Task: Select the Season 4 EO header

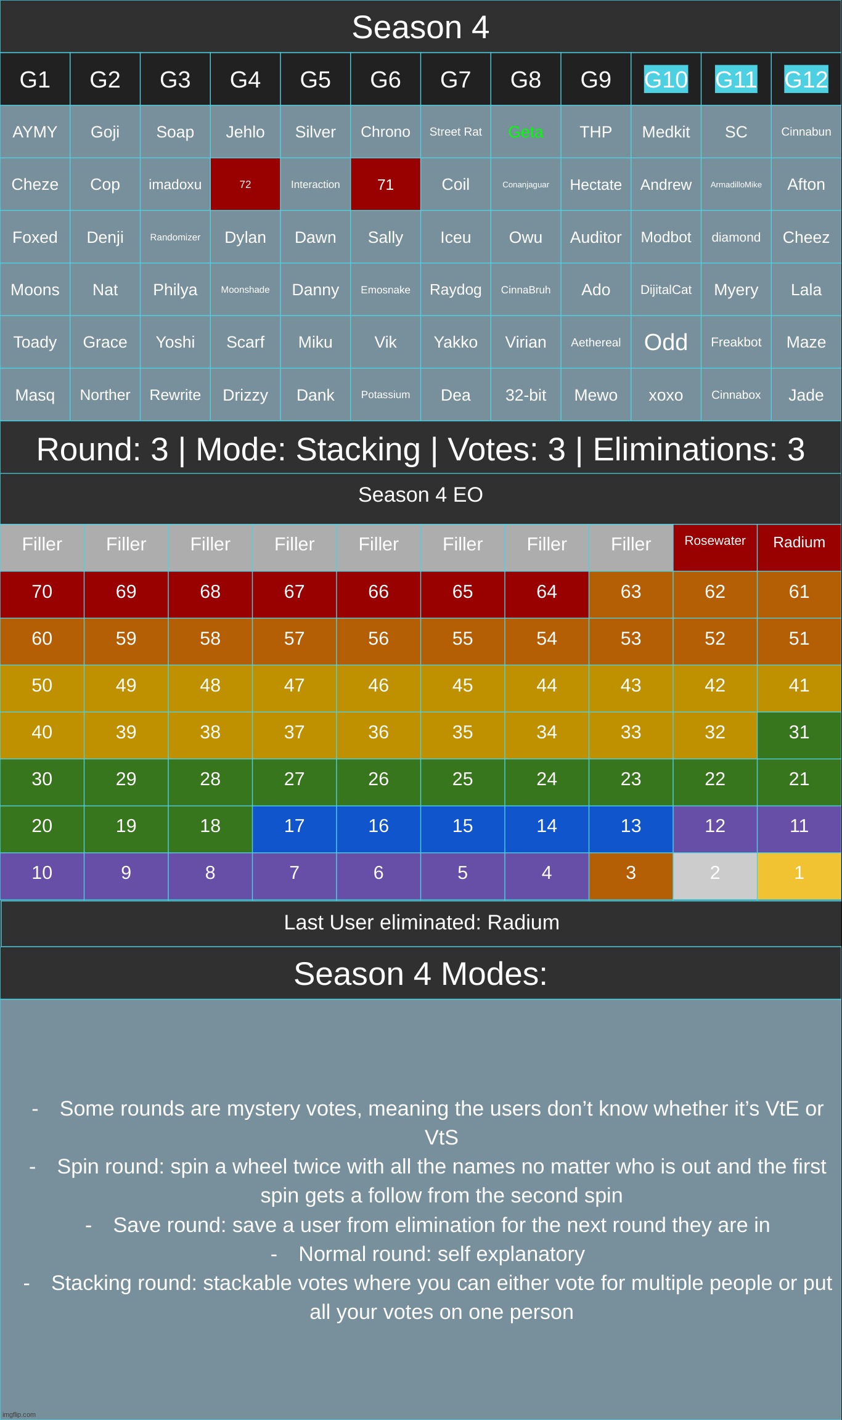Action: click(420, 495)
